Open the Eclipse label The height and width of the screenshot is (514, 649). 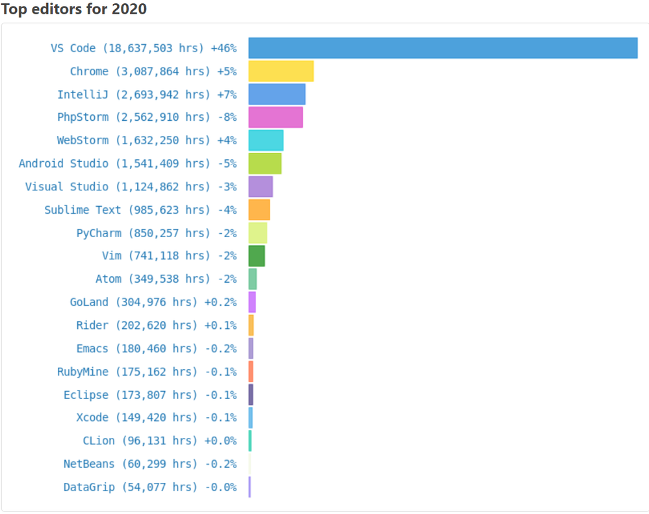click(150, 395)
